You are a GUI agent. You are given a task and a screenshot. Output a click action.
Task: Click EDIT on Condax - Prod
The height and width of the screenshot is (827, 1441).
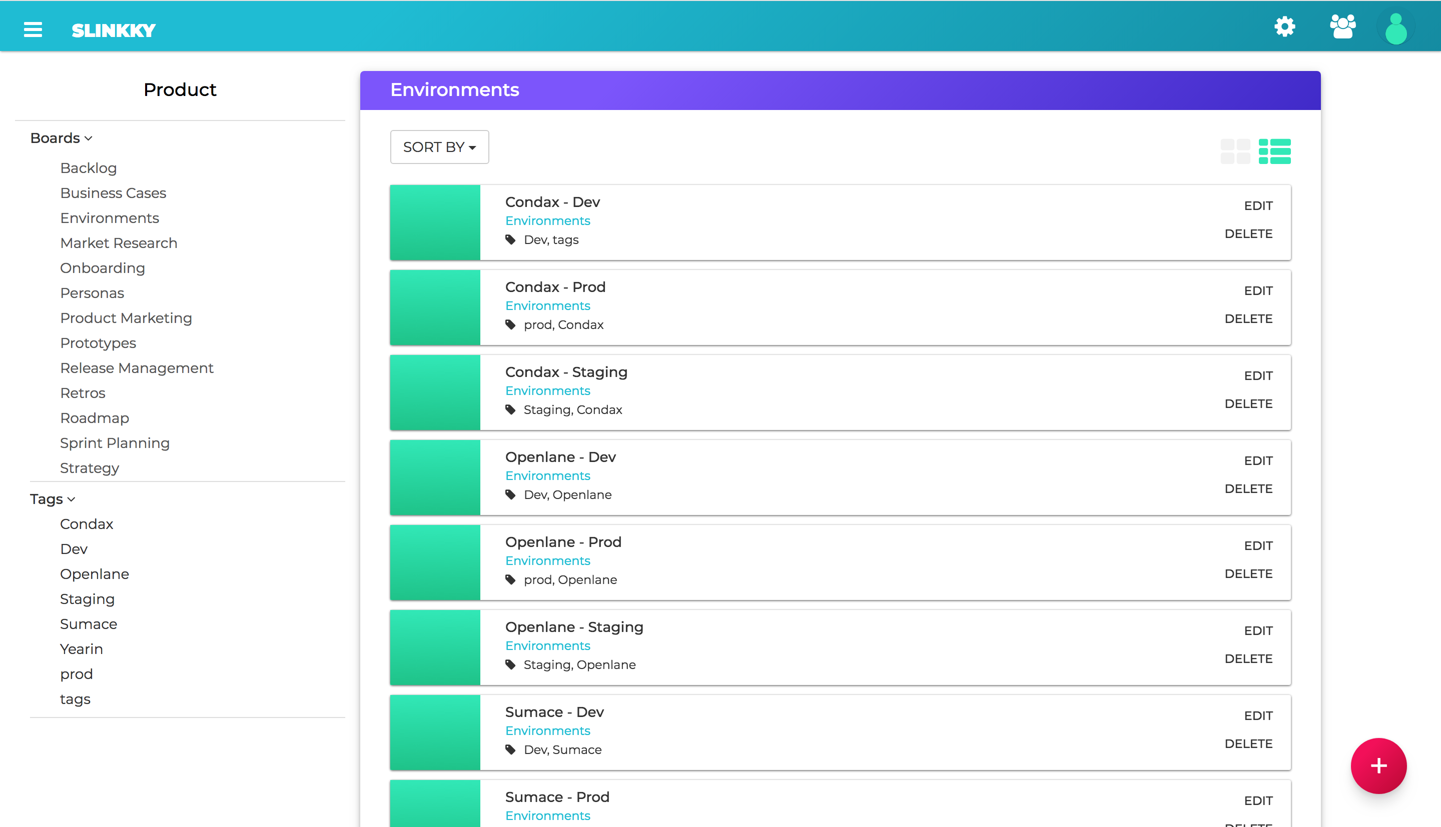tap(1258, 291)
